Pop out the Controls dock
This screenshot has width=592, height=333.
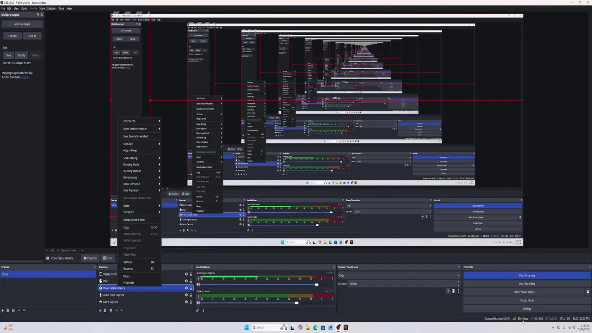[x=590, y=267]
